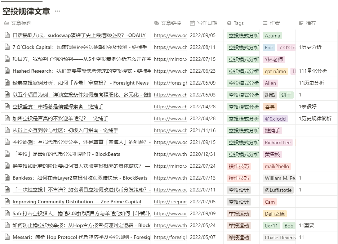Open the sudoswap ODAILY article URL
This screenshot has width=338, height=244.
(x=170, y=36)
